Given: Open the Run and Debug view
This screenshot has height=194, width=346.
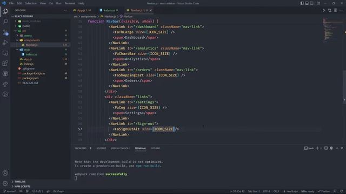Looking at the screenshot, I should click(5, 43).
